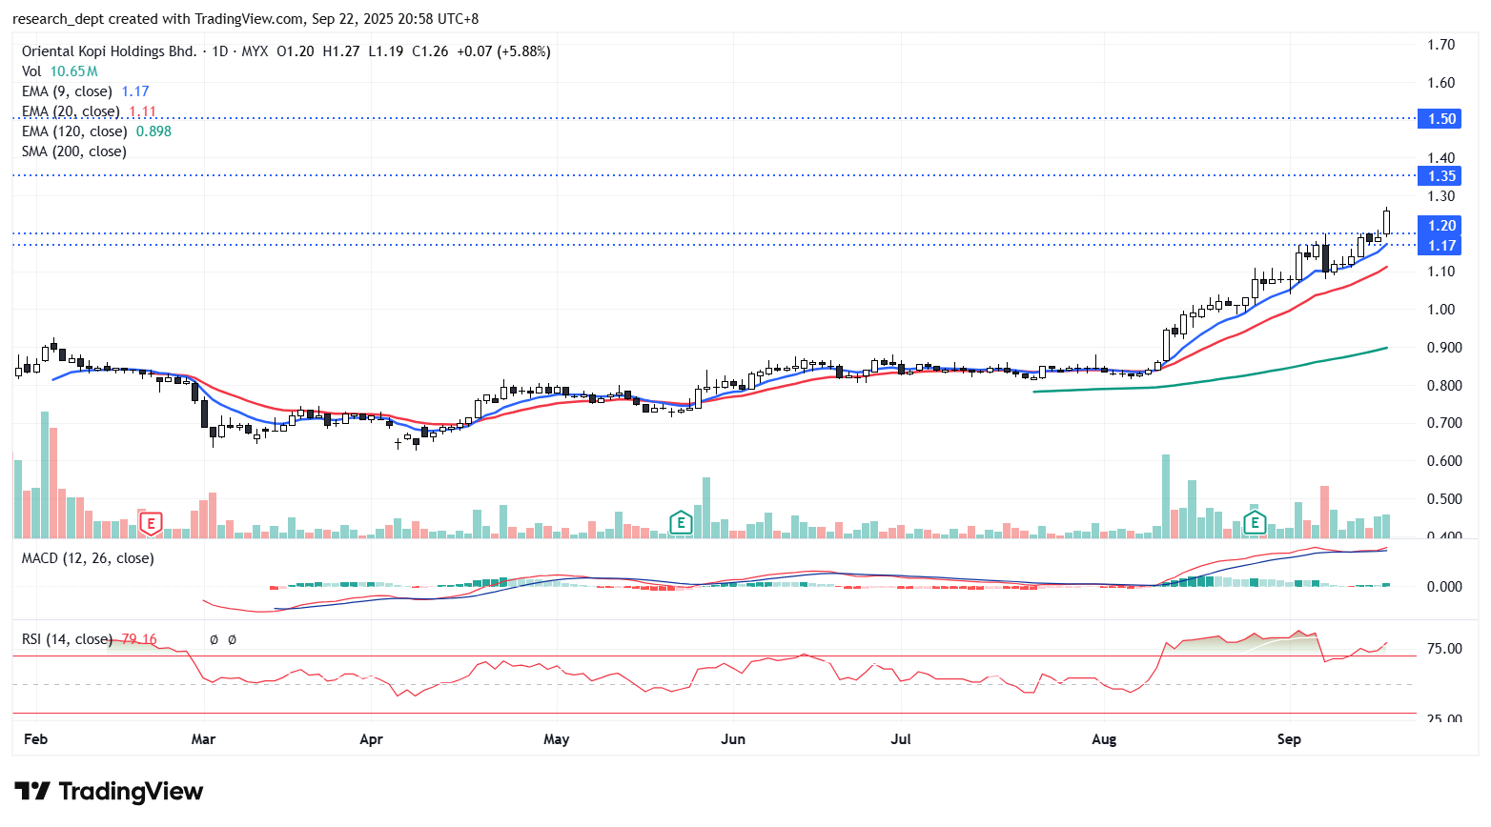Toggle the SMA (200, close) indicator legend
Image resolution: width=1491 pixels, height=827 pixels.
(x=74, y=151)
